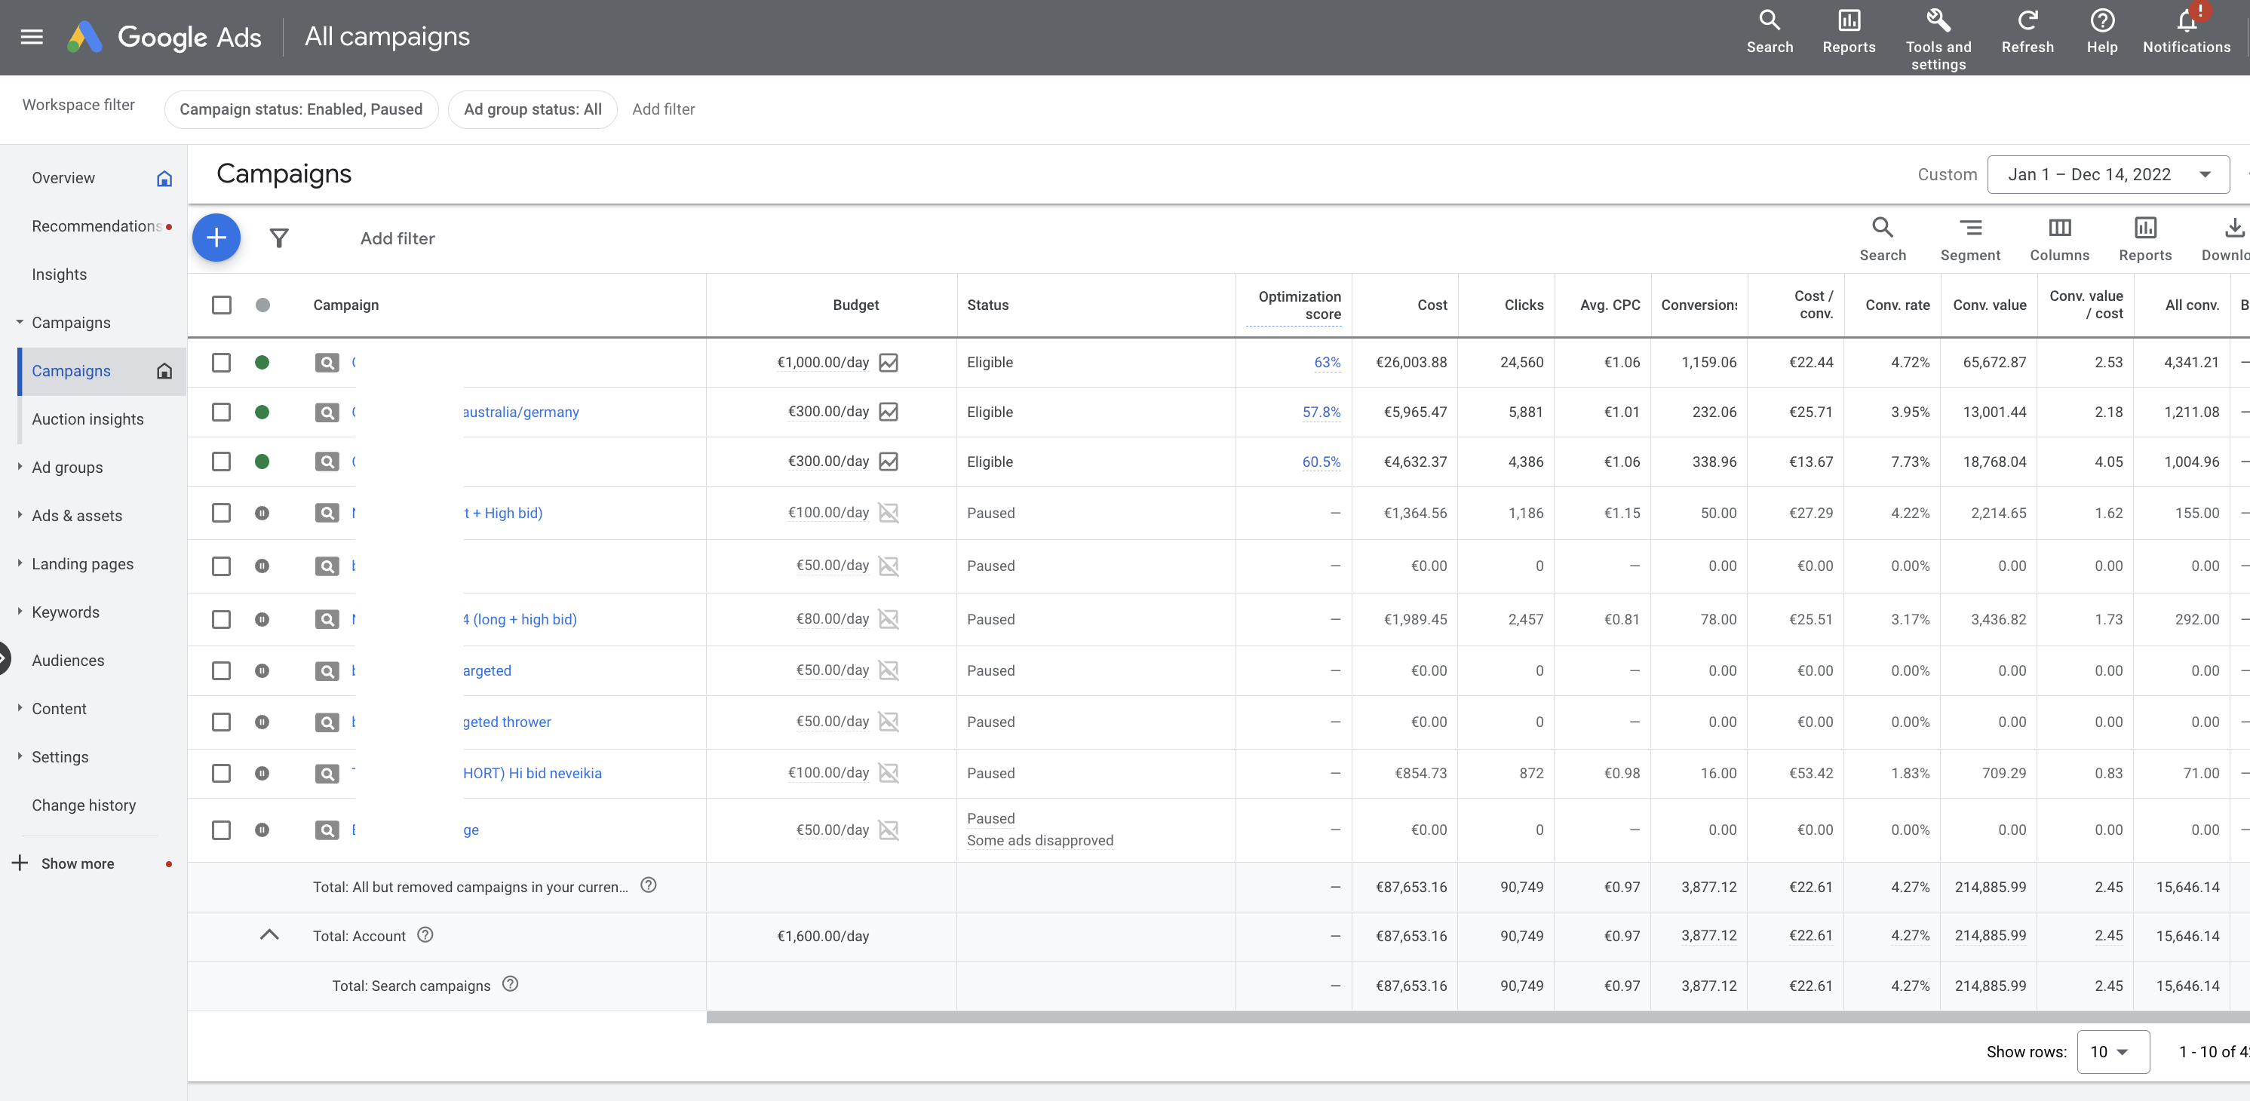Sort by the Cost column header
Viewport: 2250px width, 1101px height.
[1432, 305]
